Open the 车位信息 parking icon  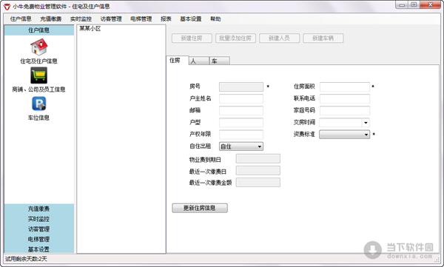click(x=38, y=104)
